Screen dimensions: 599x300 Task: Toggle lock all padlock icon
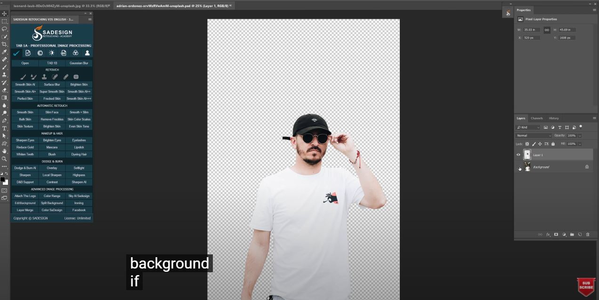tap(553, 144)
